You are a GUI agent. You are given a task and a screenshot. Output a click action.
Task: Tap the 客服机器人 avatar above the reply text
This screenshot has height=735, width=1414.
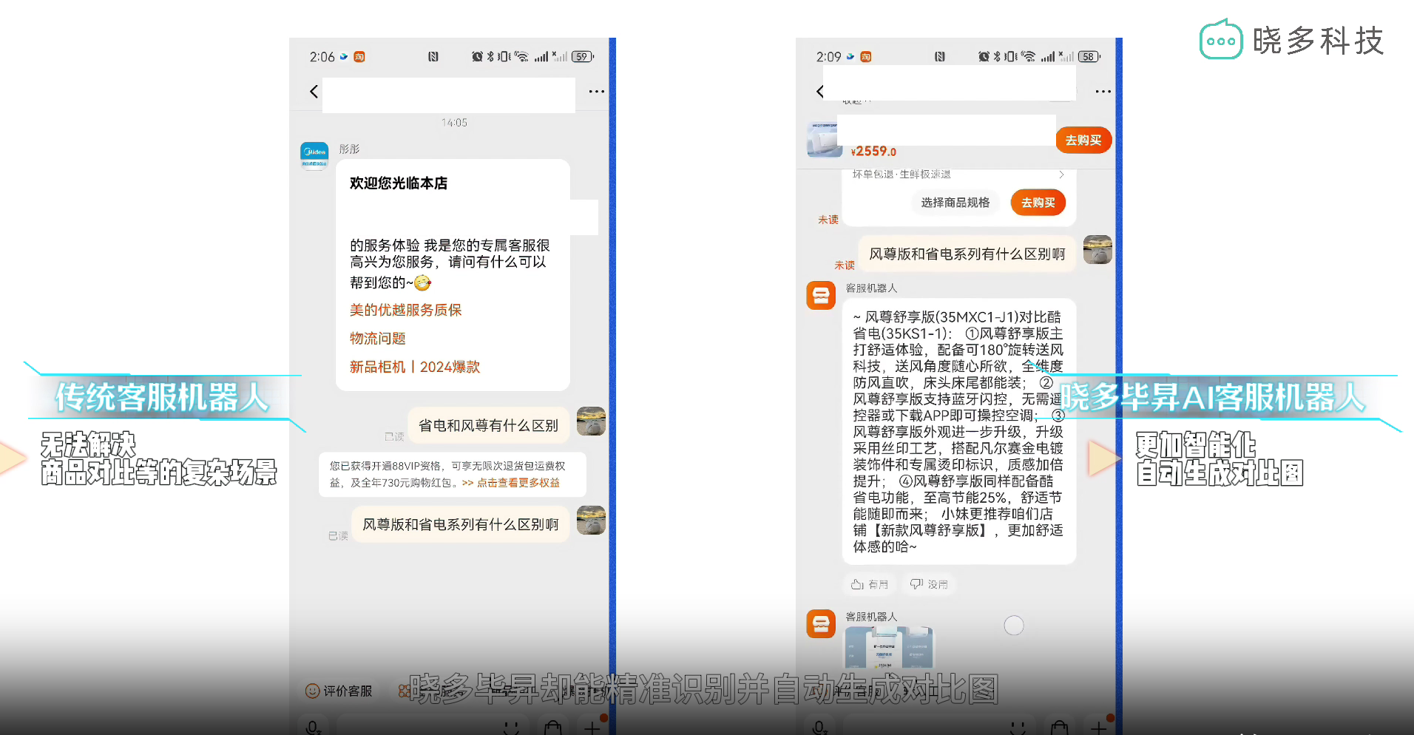pyautogui.click(x=821, y=295)
